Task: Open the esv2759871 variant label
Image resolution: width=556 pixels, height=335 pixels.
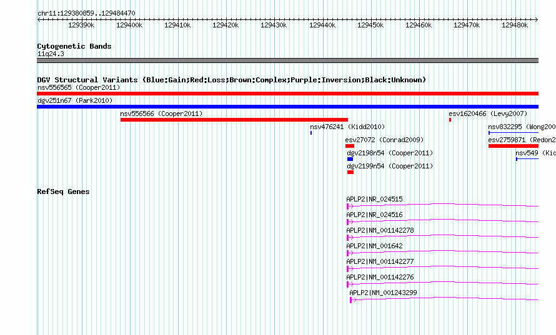Action: pos(522,140)
